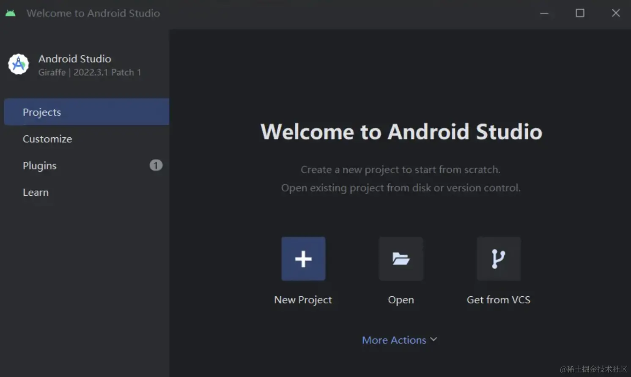
Task: Click the New Project plus icon
Action: pos(303,259)
